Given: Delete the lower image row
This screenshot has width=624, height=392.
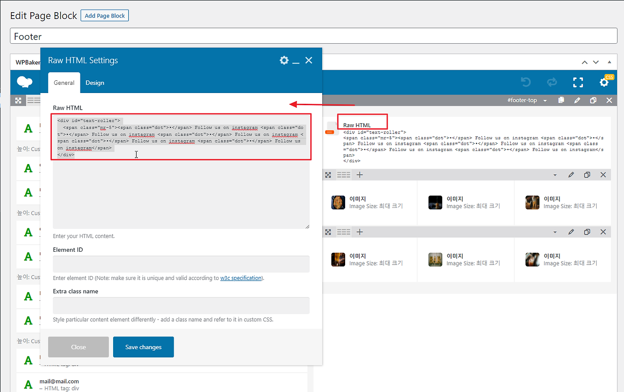Looking at the screenshot, I should [603, 232].
